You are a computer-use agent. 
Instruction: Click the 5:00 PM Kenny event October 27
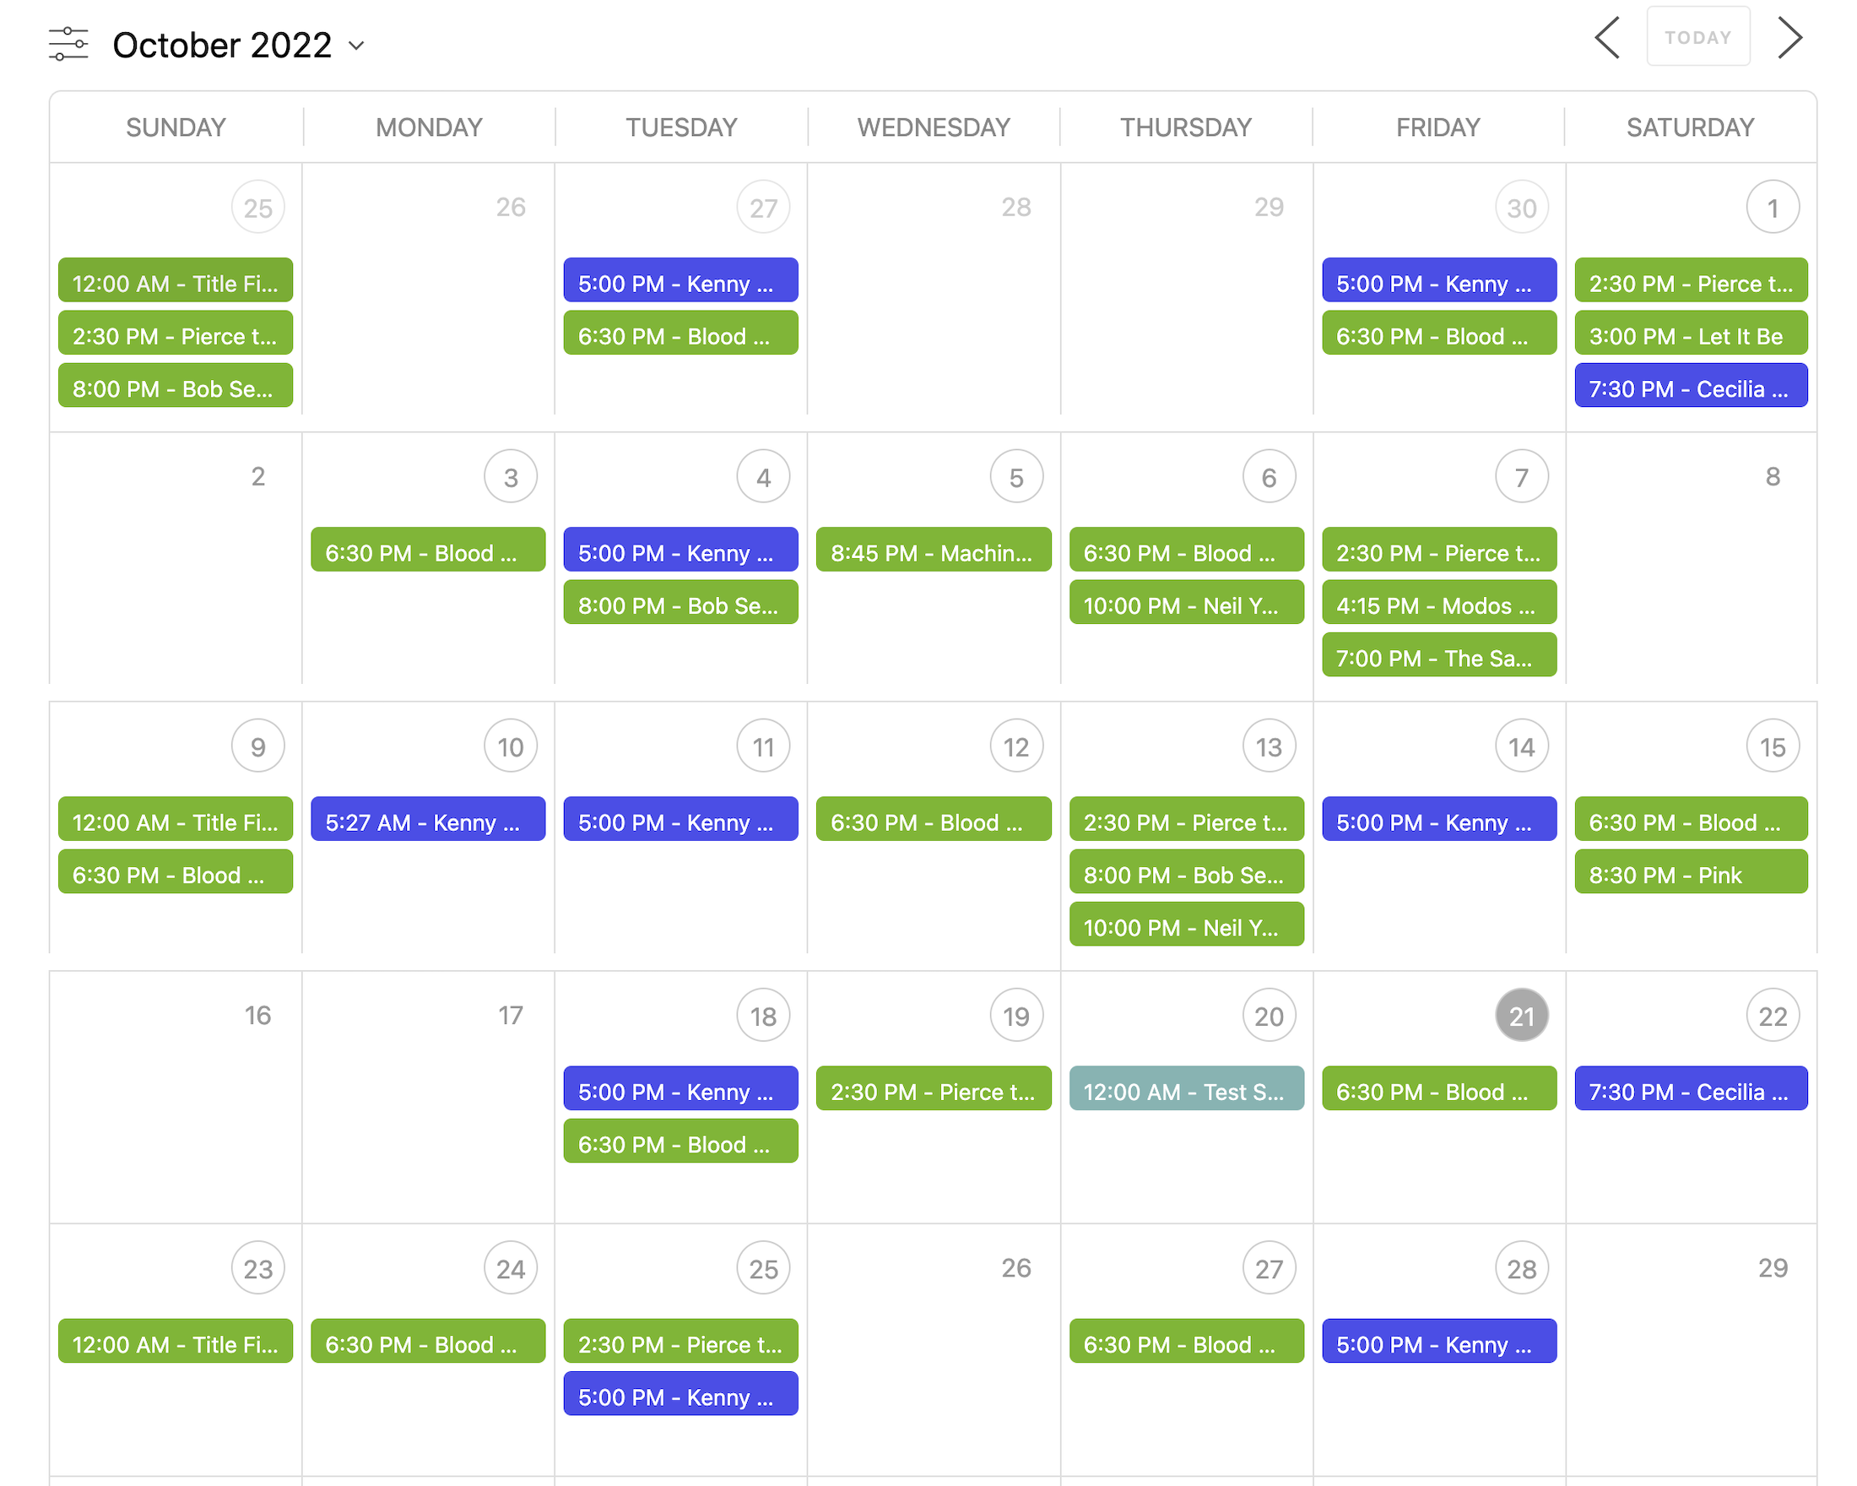pos(680,282)
